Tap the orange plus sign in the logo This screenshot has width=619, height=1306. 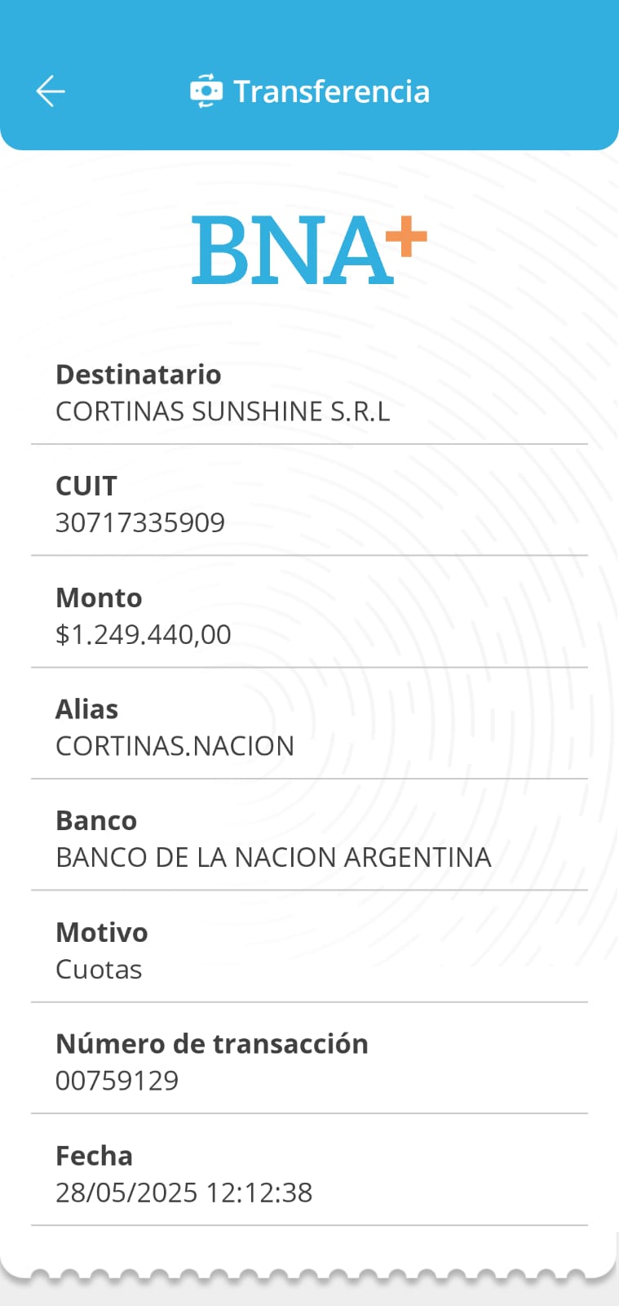[x=406, y=238]
